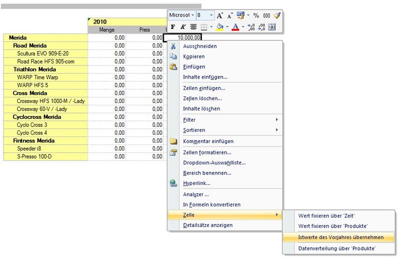Click the Preis column header
Screen dimensions: 400x260
pos(144,29)
